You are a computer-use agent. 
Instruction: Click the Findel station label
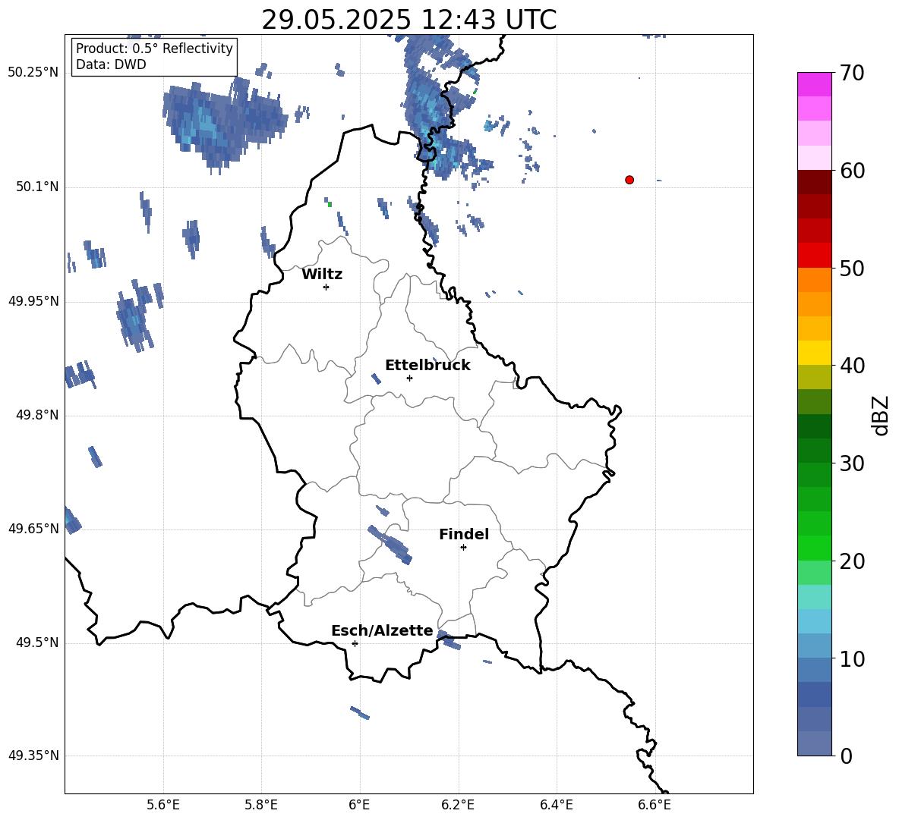coord(464,534)
